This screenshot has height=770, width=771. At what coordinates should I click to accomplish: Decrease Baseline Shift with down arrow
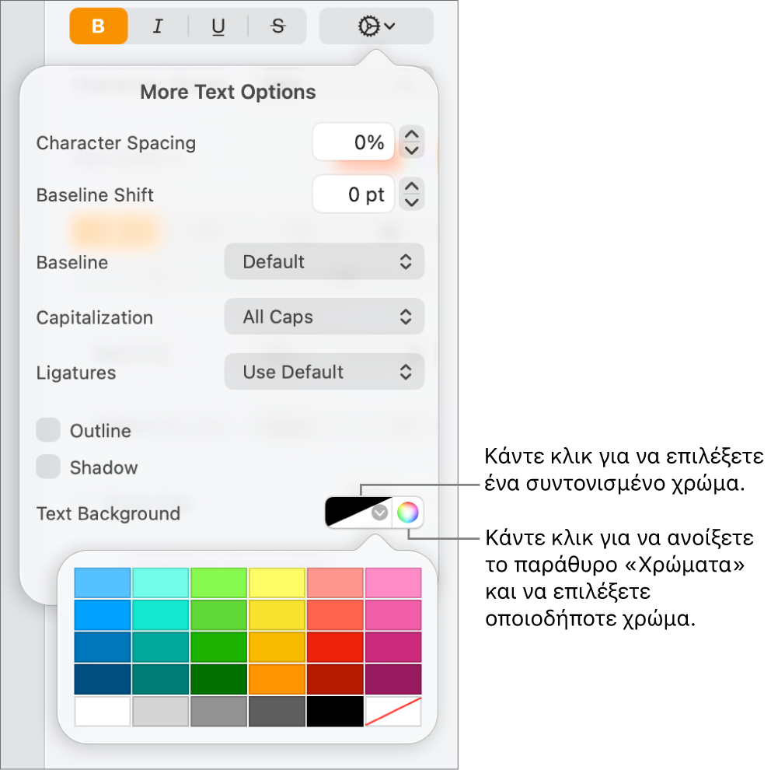[x=412, y=202]
